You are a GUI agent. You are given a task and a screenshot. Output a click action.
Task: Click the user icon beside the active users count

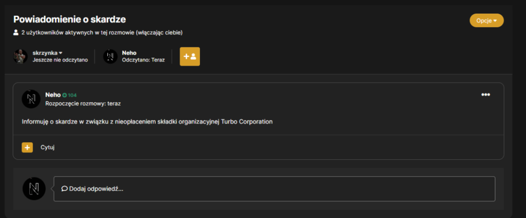(x=16, y=33)
